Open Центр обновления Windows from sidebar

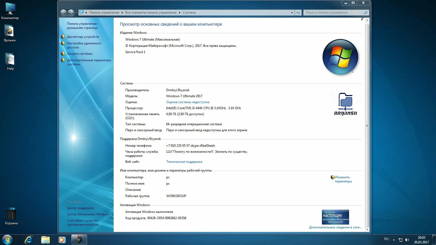[88, 214]
